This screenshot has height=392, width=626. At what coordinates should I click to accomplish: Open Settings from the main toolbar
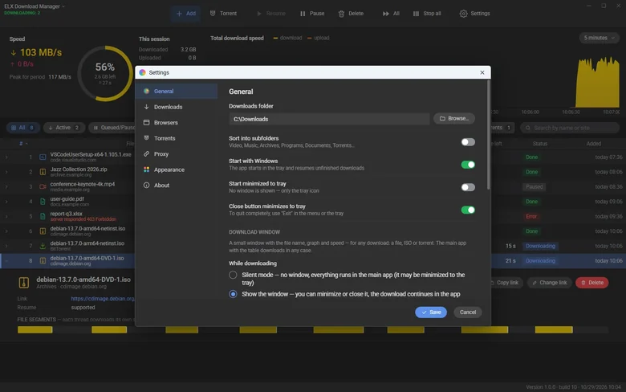coord(474,14)
